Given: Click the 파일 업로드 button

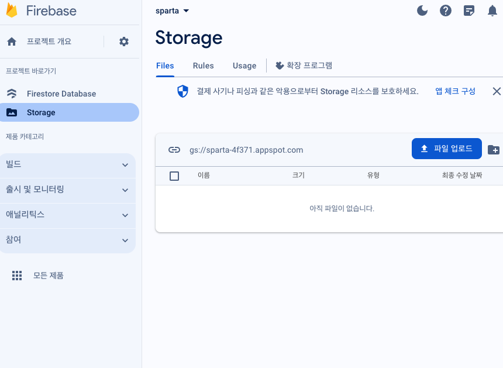Looking at the screenshot, I should click(446, 149).
